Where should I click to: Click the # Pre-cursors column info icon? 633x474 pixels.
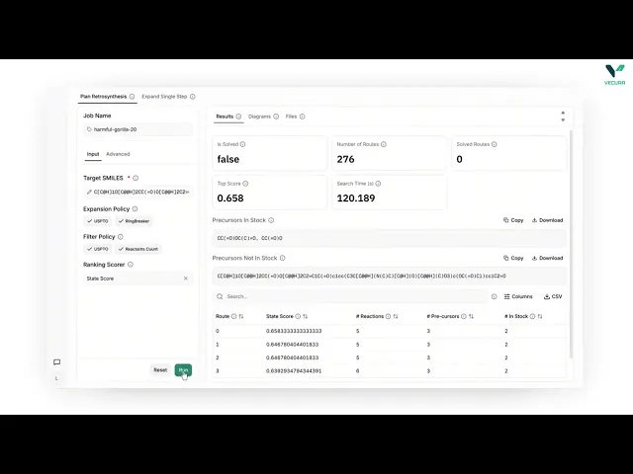pos(464,316)
